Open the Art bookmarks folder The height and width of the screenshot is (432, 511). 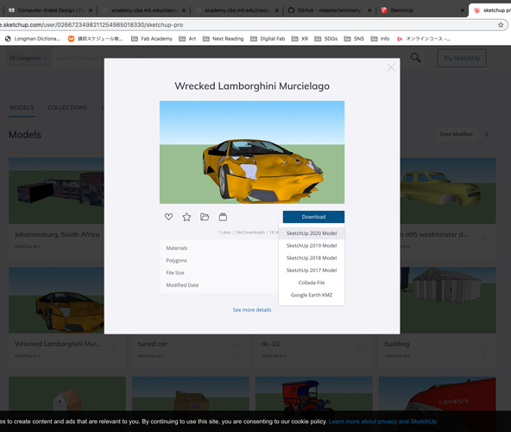coord(187,39)
